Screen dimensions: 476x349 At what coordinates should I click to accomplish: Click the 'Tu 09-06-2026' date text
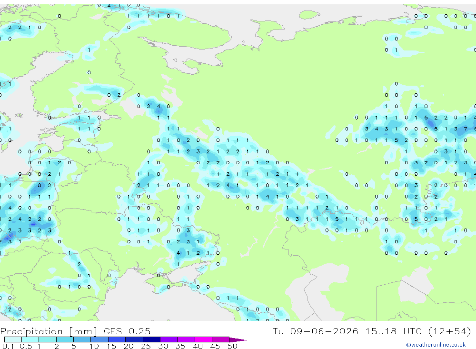click(316, 331)
